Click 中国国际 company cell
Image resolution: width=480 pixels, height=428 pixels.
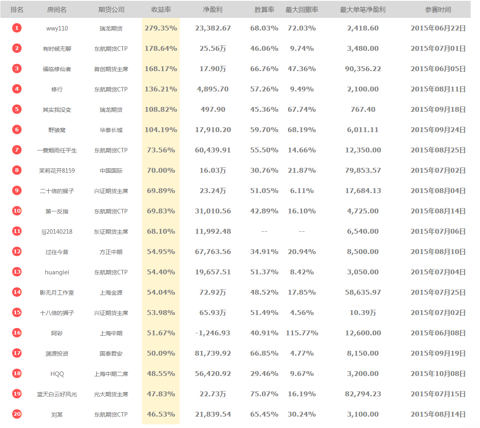point(111,171)
